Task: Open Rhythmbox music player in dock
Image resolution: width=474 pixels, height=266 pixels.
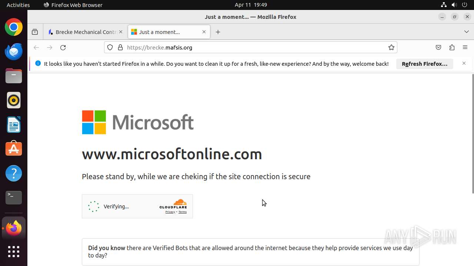Action: pos(14,100)
